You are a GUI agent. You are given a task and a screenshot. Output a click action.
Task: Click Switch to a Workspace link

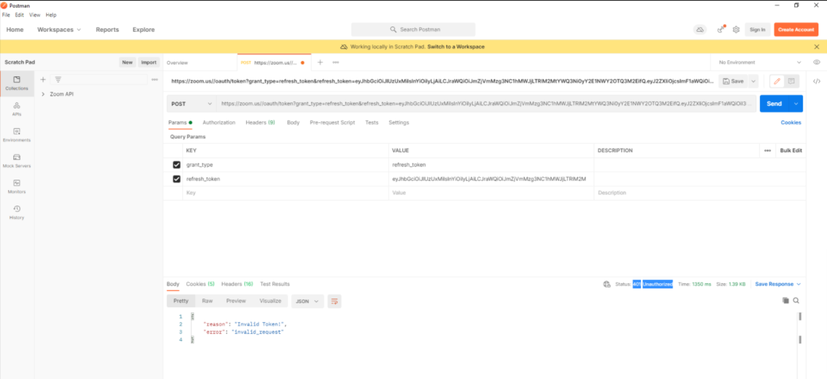(456, 47)
